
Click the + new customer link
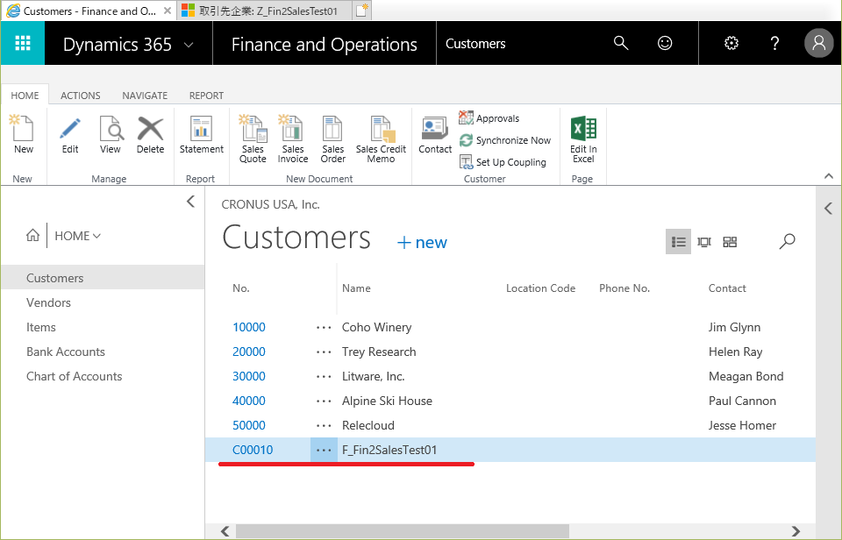pos(422,242)
